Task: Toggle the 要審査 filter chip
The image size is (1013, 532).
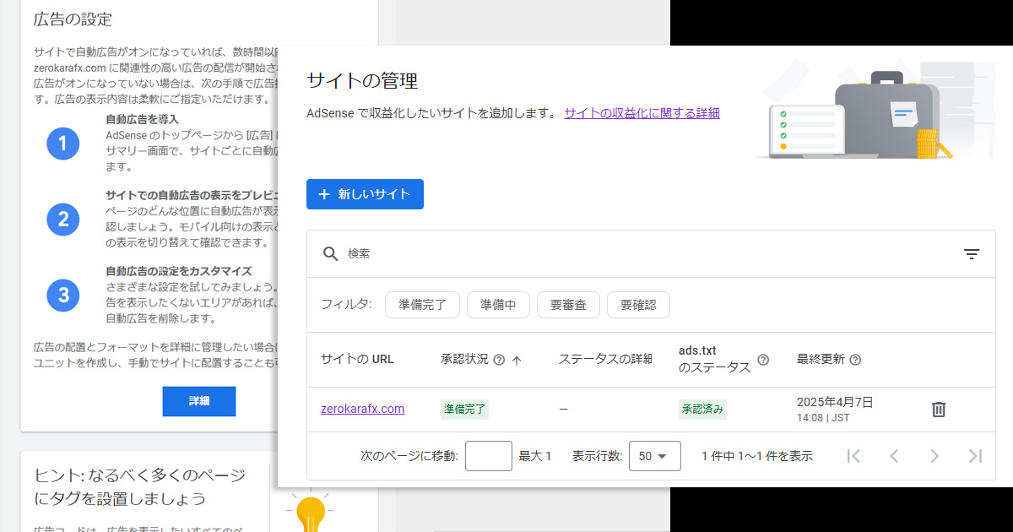Action: (568, 305)
